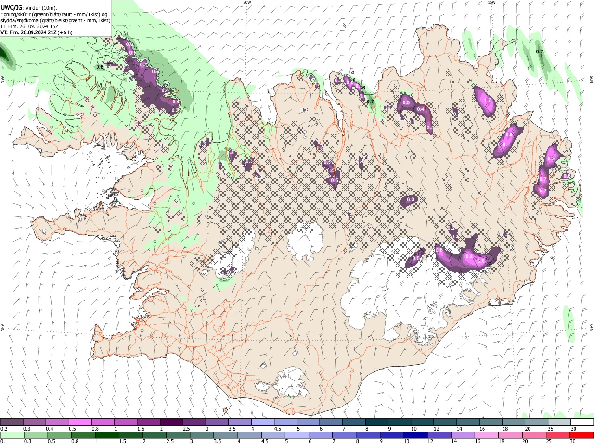Click the 'rigning/skúrir' legend description line

tap(54, 14)
